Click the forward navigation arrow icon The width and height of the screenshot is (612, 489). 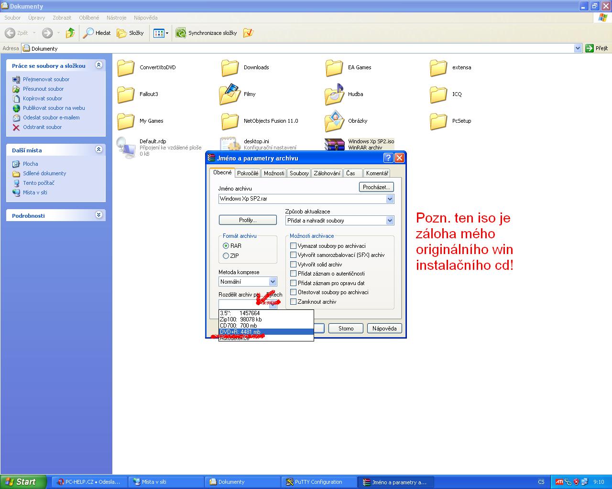pos(47,33)
